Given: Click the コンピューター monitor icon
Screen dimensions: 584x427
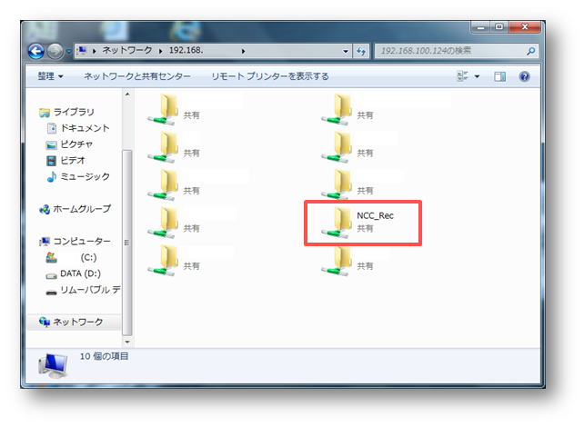Looking at the screenshot, I should pyautogui.click(x=45, y=242).
